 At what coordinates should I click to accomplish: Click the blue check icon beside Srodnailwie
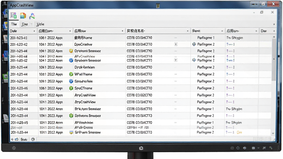click(x=71, y=81)
